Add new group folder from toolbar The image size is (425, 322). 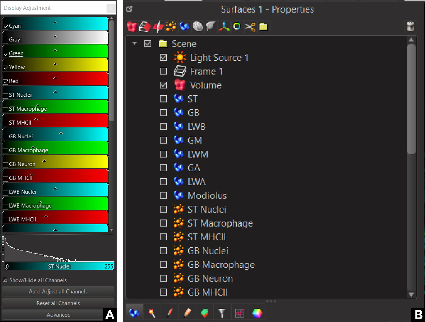(x=263, y=27)
